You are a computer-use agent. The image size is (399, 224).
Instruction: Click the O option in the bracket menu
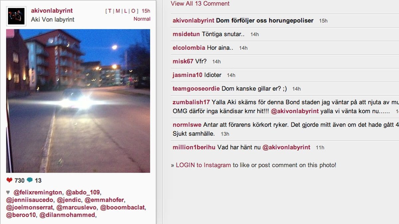(133, 11)
